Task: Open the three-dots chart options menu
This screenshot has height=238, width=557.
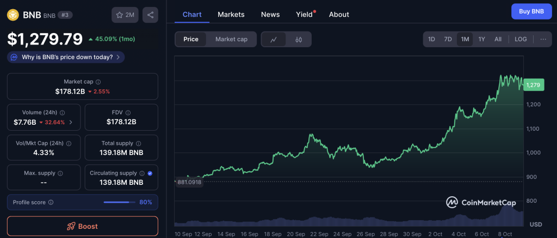Action: click(x=543, y=40)
